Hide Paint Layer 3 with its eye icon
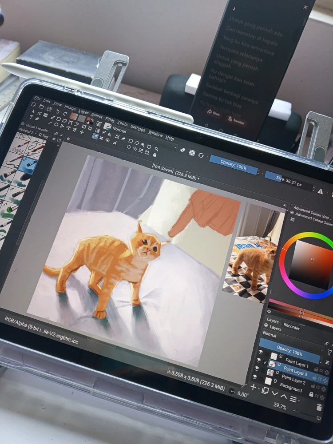This screenshot has height=444, width=333. click(x=258, y=360)
